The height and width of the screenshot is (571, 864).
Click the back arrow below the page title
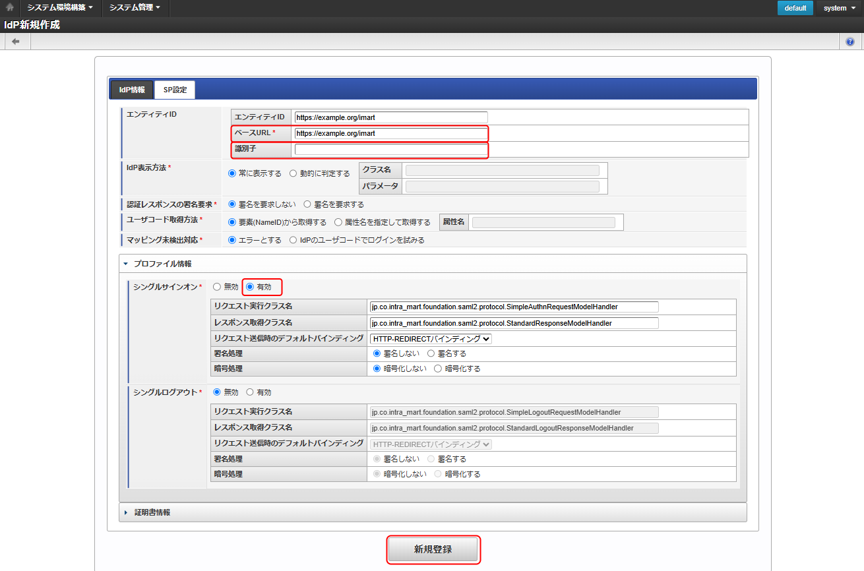[16, 41]
